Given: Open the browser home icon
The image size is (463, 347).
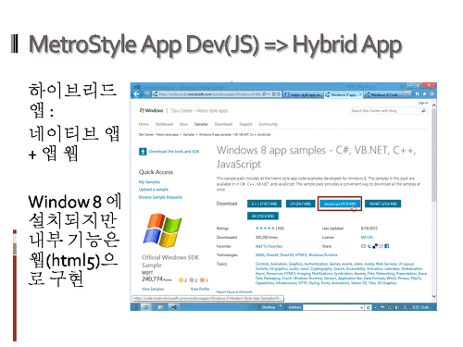Looking at the screenshot, I should (417, 93).
